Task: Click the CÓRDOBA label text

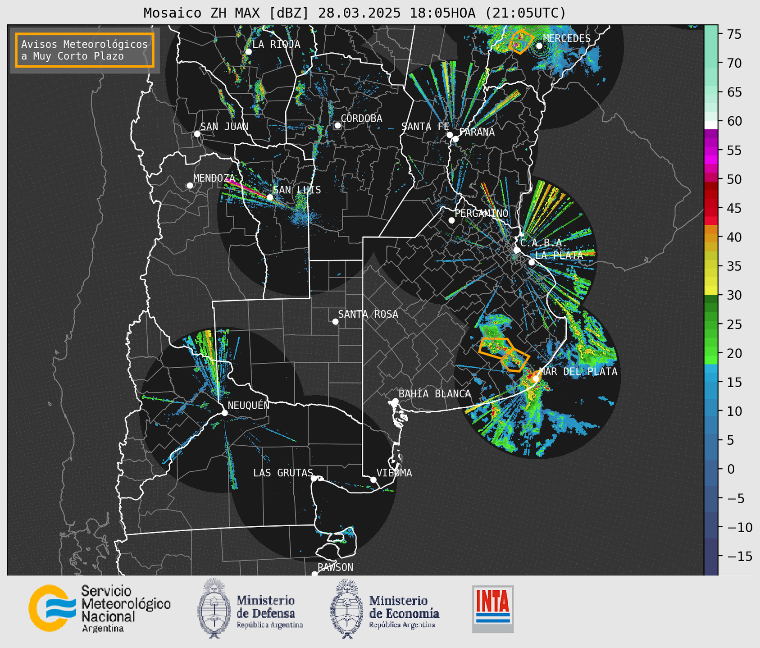Action: 361,118
